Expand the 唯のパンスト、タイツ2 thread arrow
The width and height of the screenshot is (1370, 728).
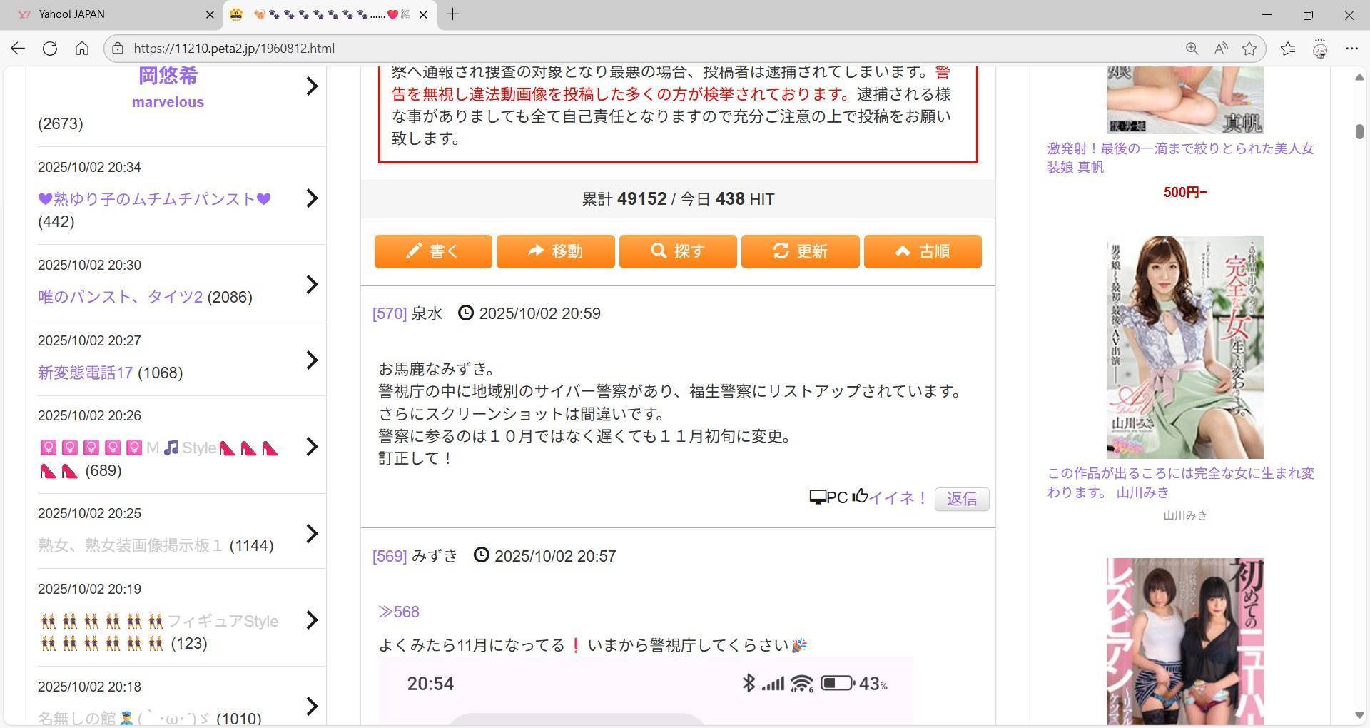point(311,285)
